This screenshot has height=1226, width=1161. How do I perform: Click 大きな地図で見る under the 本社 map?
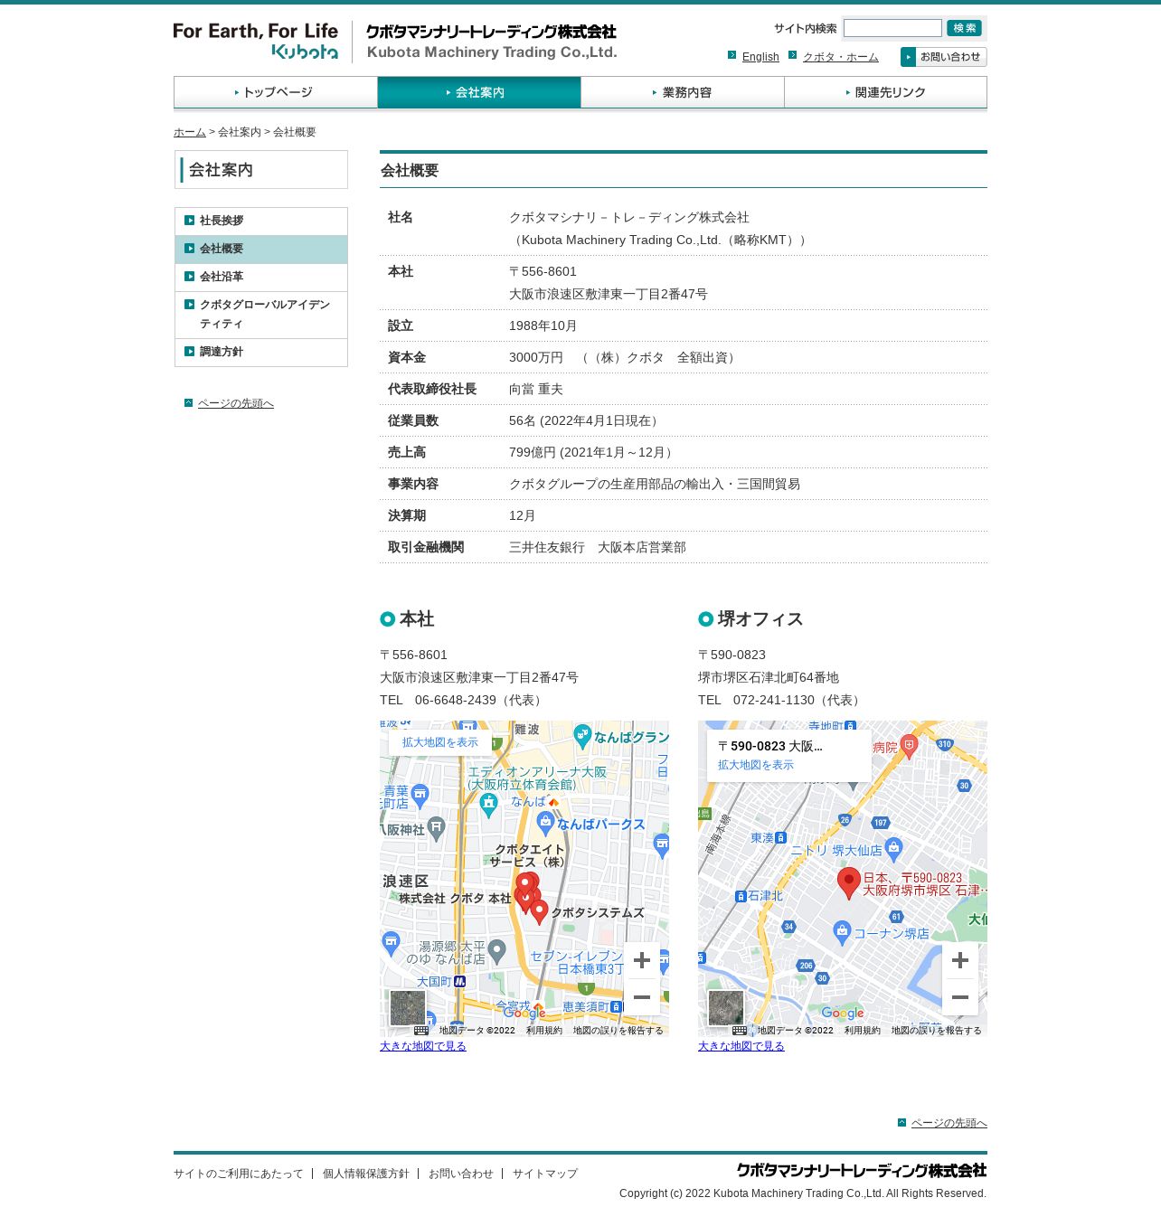(423, 1046)
